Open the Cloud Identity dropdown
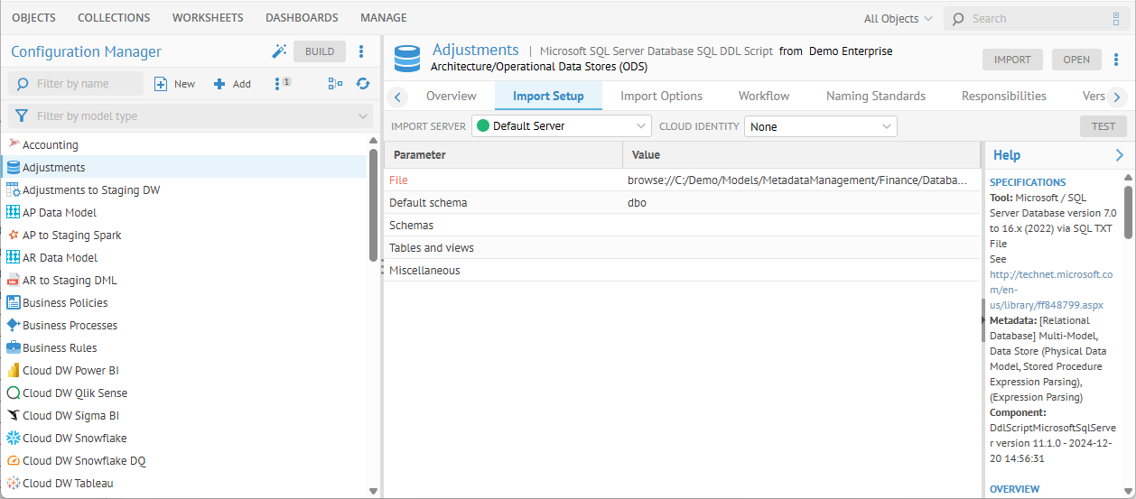1136x499 pixels. coord(820,126)
